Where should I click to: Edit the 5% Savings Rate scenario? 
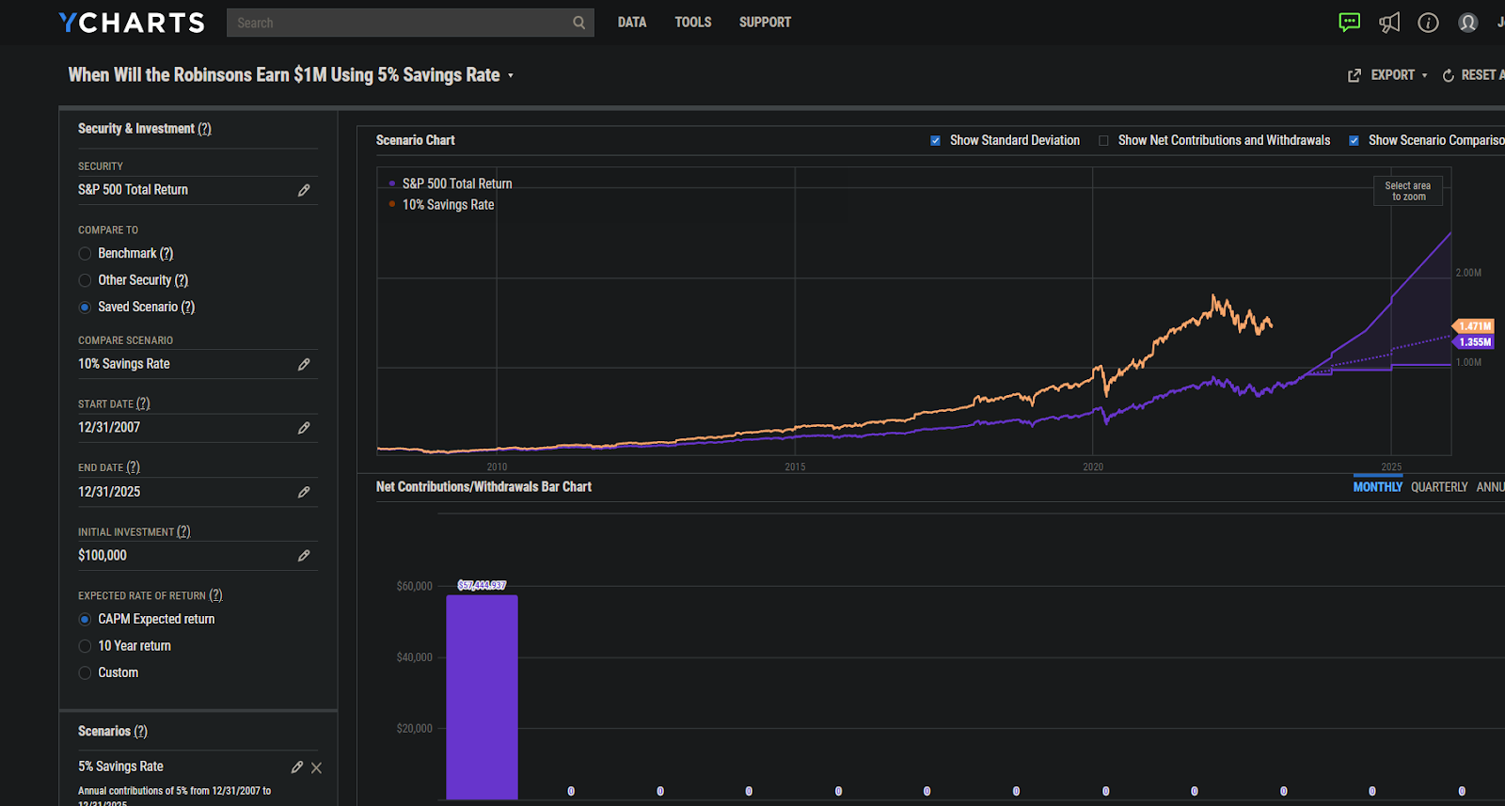[x=297, y=766]
